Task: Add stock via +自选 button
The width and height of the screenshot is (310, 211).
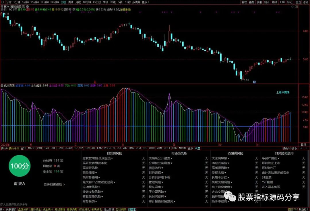Action: (298, 2)
